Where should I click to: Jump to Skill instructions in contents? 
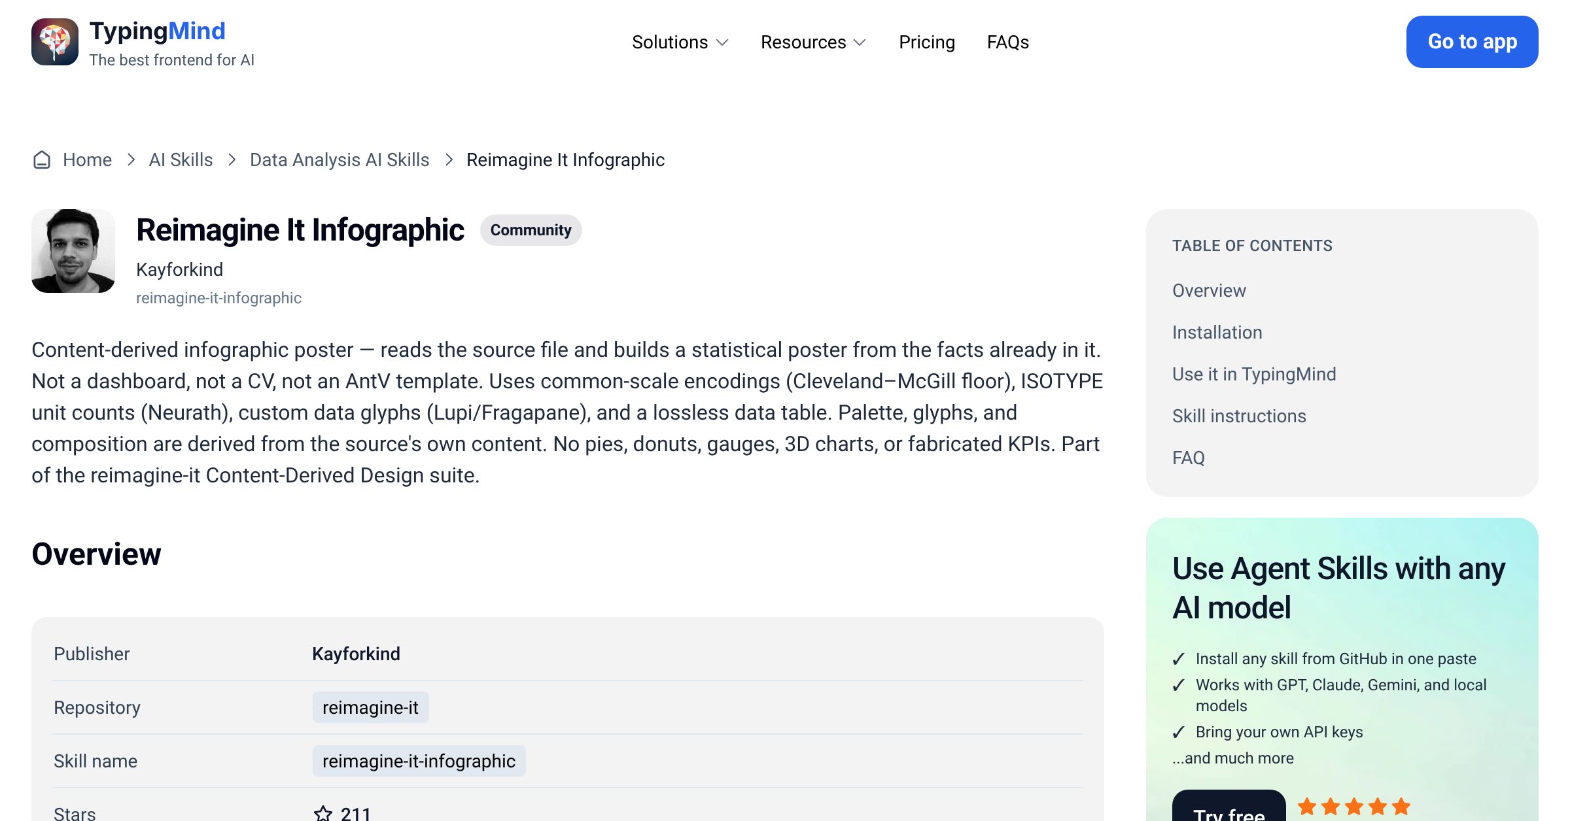point(1239,416)
